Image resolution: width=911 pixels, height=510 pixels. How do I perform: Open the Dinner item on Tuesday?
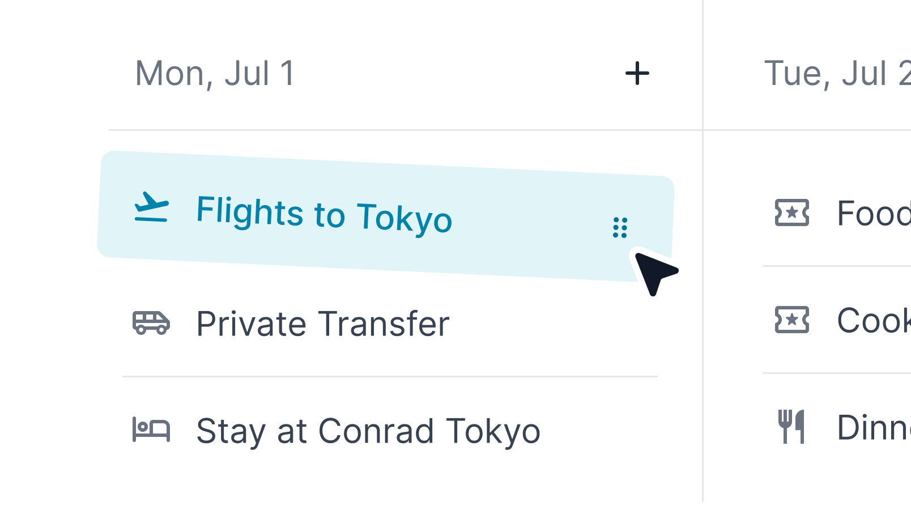click(x=872, y=427)
